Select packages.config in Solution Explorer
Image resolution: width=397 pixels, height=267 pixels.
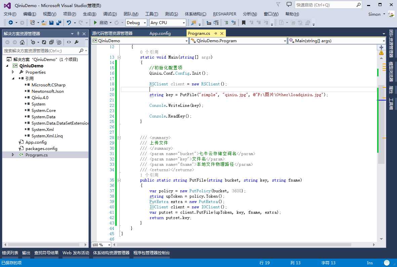[x=41, y=149]
